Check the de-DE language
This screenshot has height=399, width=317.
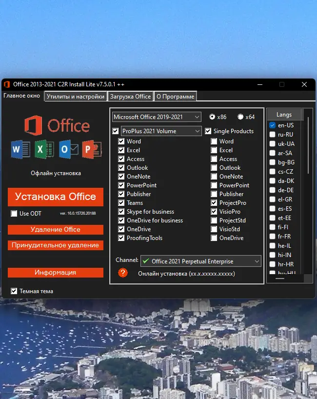point(272,190)
